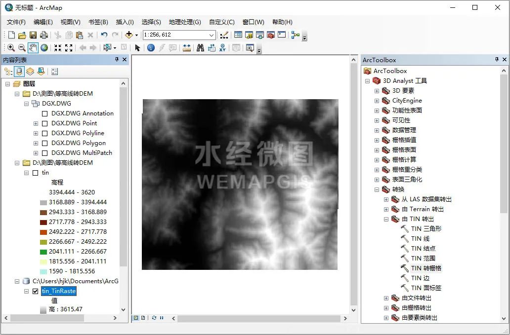Click the 2943.333 - 3168.889 brown swatch
This screenshot has height=335, width=510.
(x=43, y=212)
